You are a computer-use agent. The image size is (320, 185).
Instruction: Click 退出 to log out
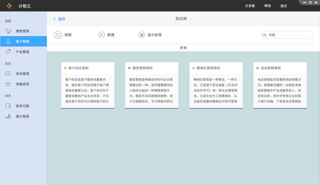coord(284,6)
